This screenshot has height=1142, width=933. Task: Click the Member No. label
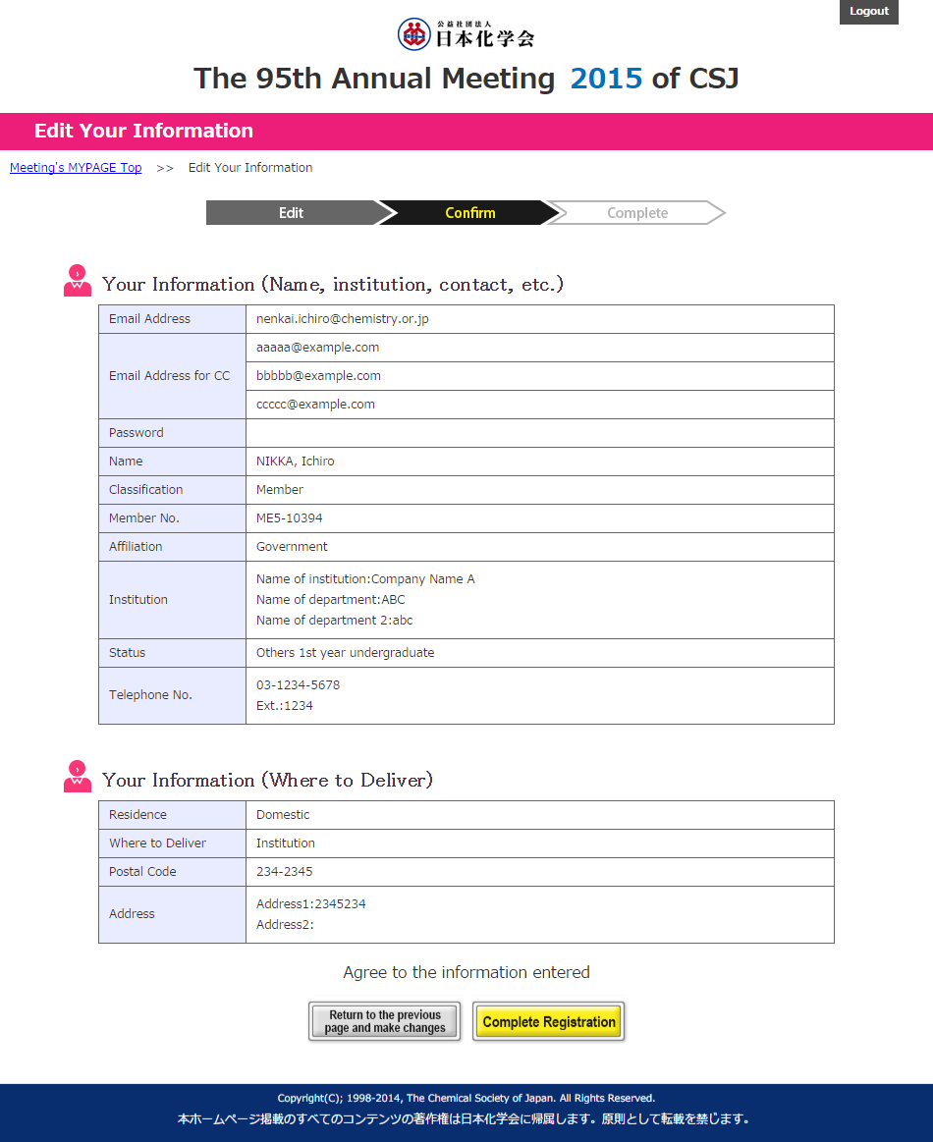tap(143, 517)
